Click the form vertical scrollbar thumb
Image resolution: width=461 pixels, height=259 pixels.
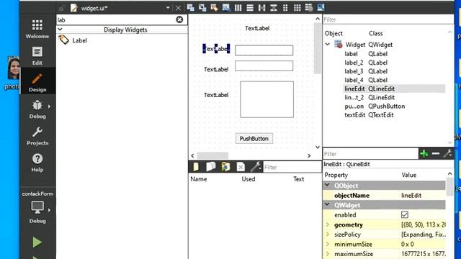point(317,48)
